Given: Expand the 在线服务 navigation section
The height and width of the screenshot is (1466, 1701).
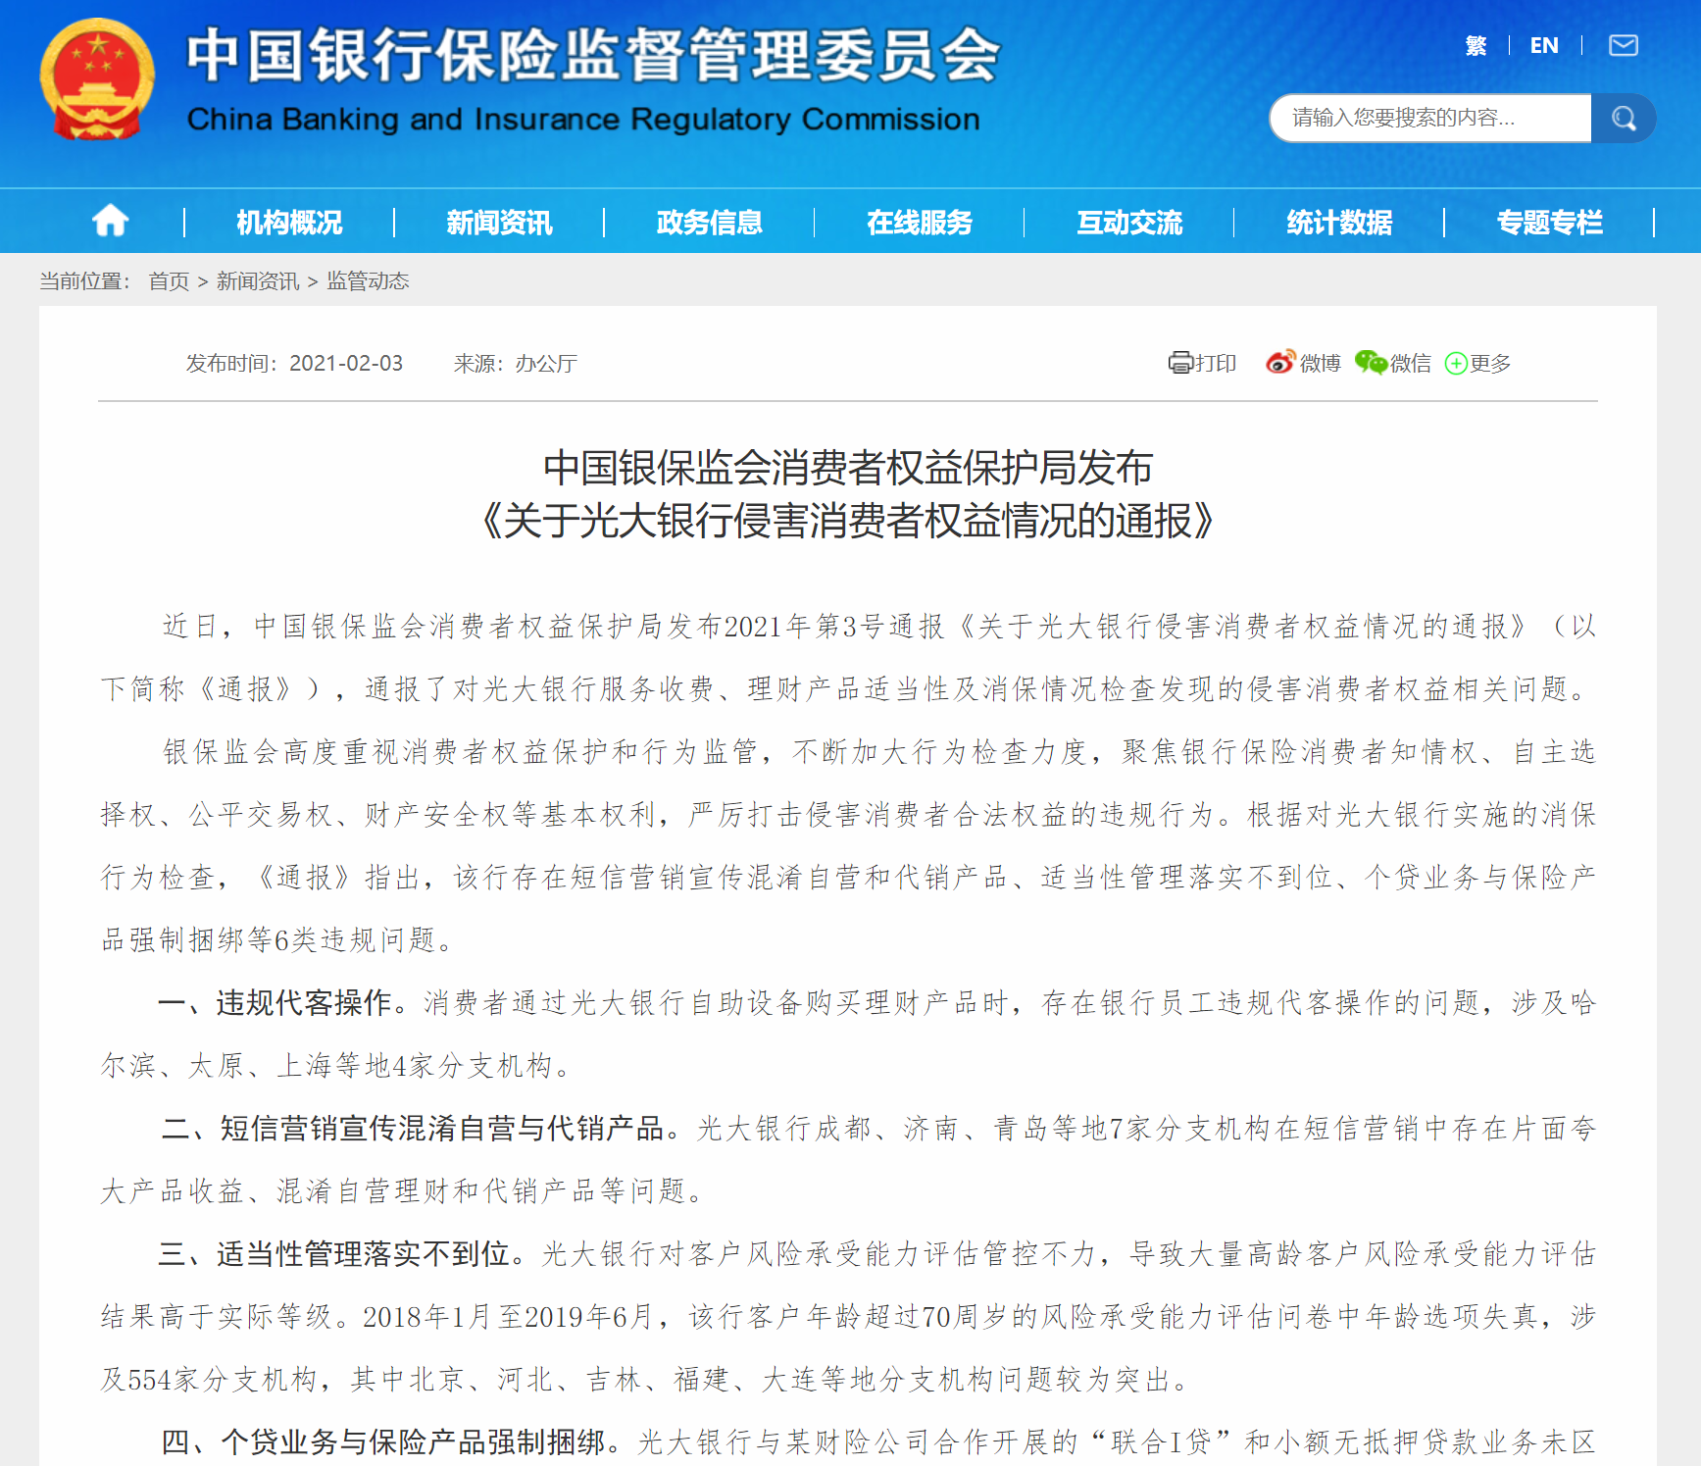Looking at the screenshot, I should click(x=919, y=223).
